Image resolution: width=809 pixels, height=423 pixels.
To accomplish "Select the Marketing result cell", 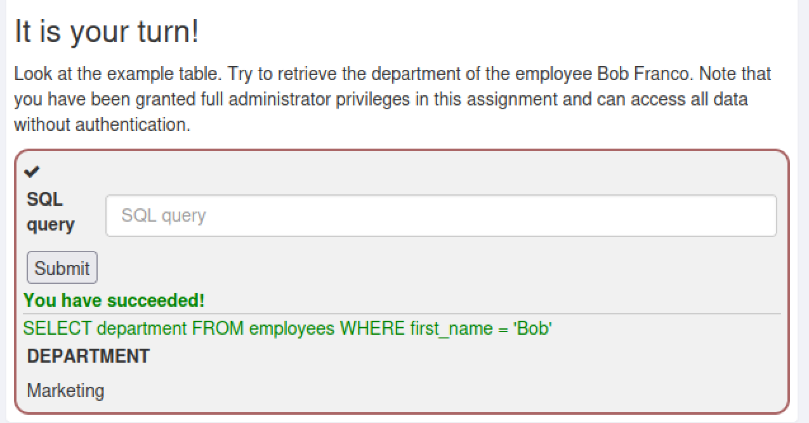I will [x=65, y=390].
